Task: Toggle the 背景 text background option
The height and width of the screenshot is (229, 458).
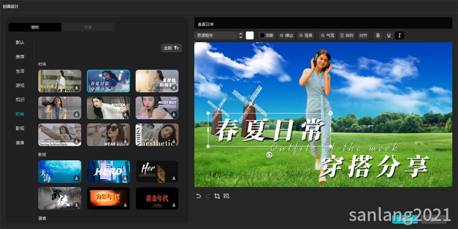Action: 306,35
